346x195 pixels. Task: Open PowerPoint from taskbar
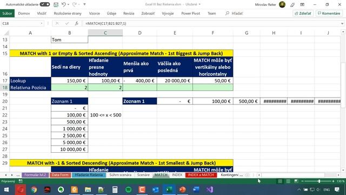[182, 190]
